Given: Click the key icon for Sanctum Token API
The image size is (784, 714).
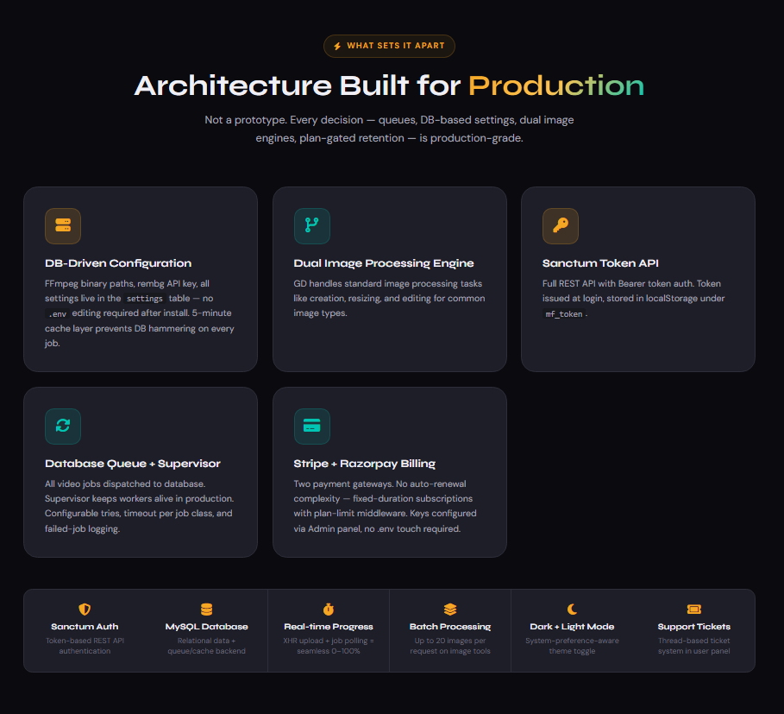Looking at the screenshot, I should pyautogui.click(x=561, y=226).
